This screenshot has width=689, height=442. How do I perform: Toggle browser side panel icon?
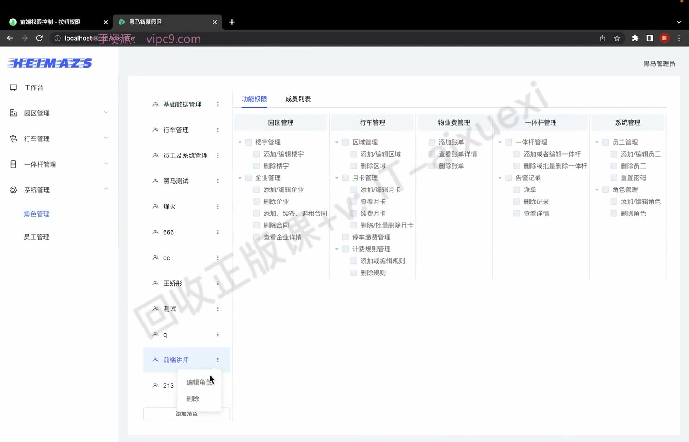(650, 38)
